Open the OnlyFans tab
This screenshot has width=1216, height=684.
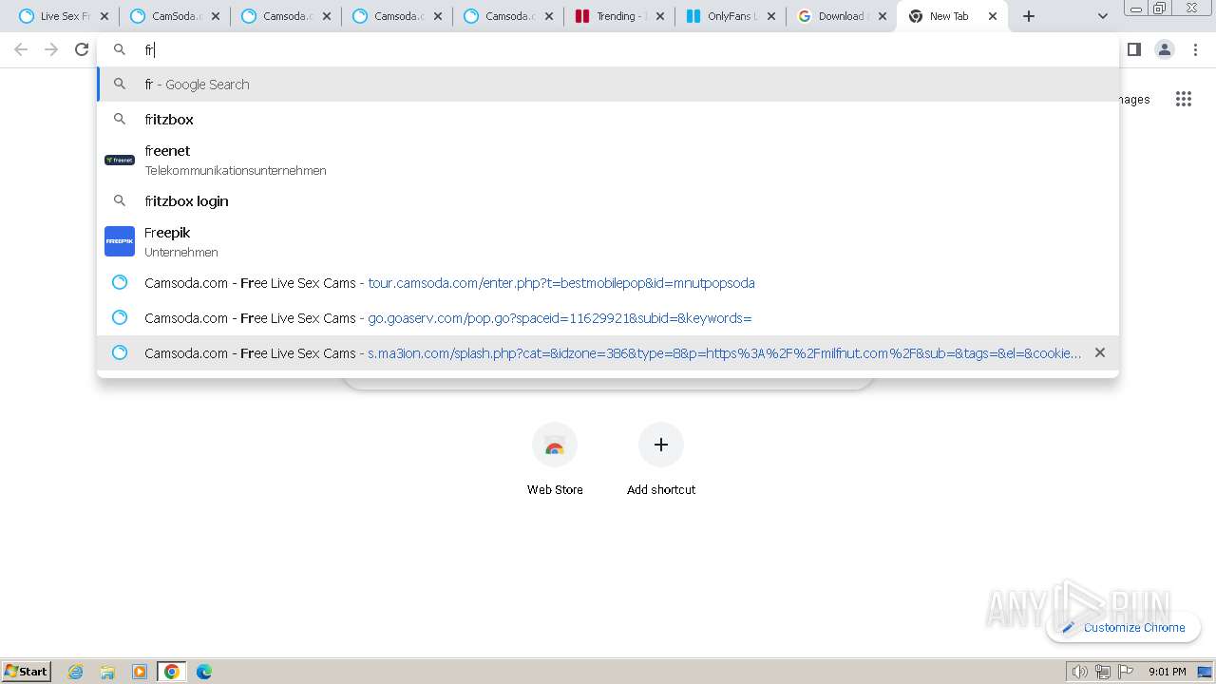730,16
